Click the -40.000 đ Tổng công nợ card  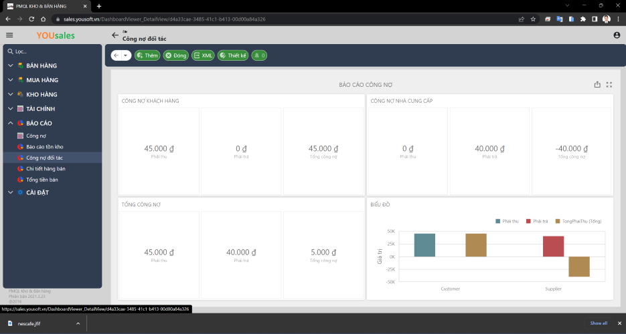(571, 151)
